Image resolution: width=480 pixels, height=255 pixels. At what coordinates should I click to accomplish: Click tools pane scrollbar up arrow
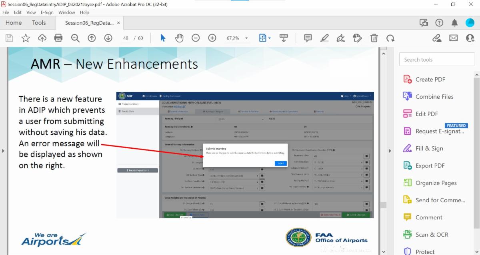click(x=477, y=75)
